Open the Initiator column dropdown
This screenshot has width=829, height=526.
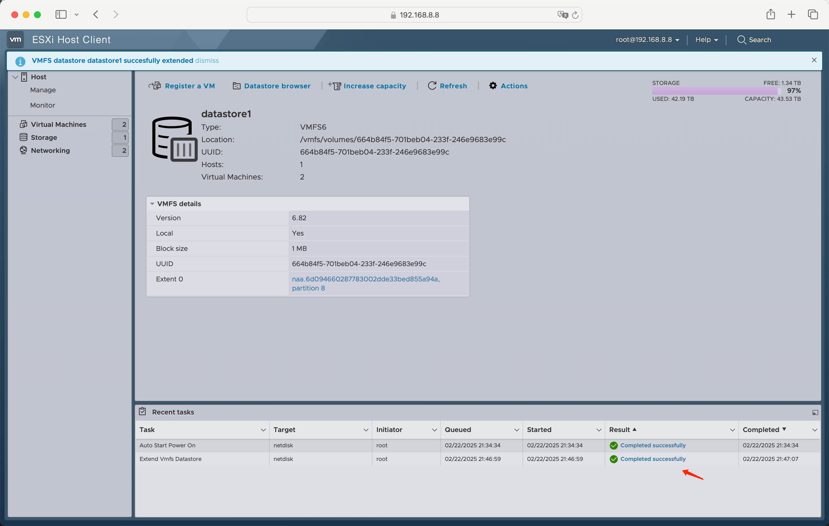click(x=434, y=430)
